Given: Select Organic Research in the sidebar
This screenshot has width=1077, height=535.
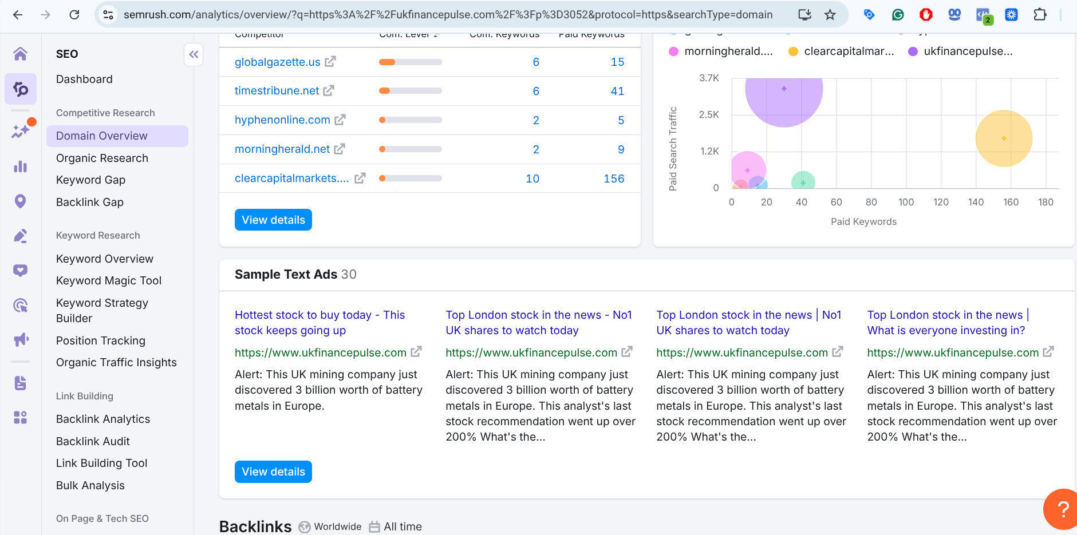Looking at the screenshot, I should [x=102, y=158].
